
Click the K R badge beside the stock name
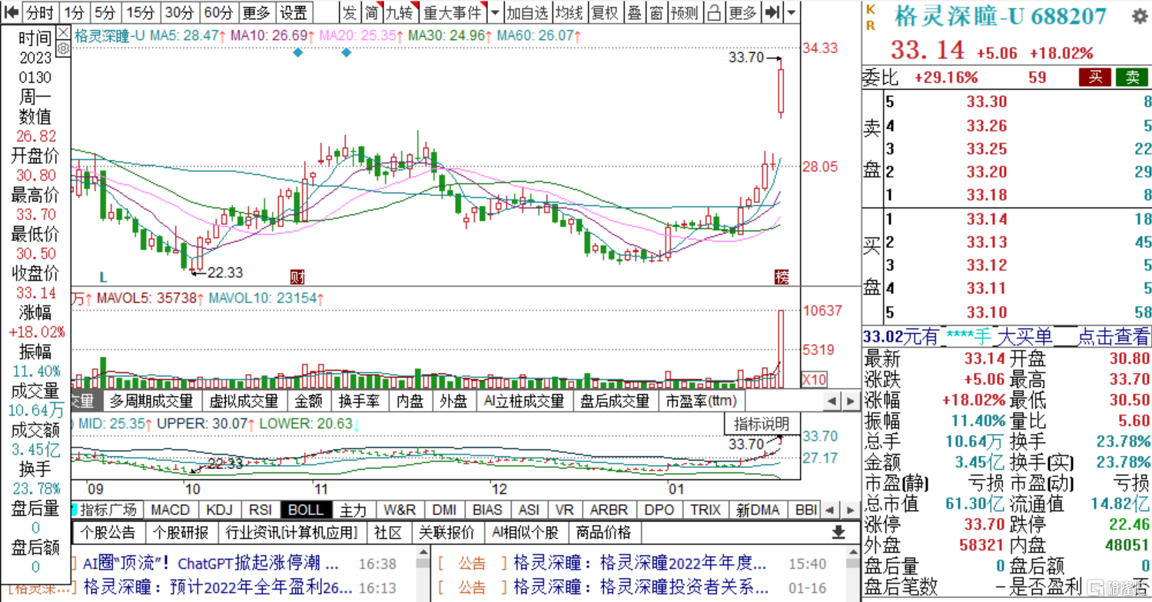pyautogui.click(x=871, y=17)
